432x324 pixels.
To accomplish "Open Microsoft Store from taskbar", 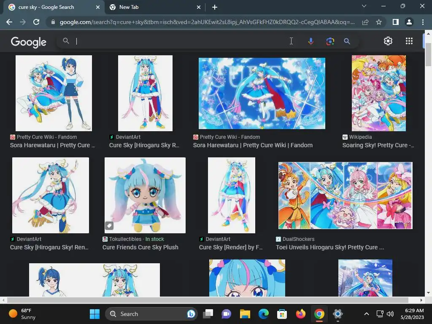I will pyautogui.click(x=282, y=314).
